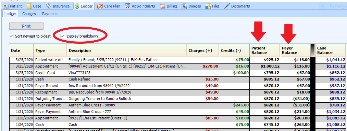Open the Care Plan tab
Viewport: 347px width, 131px height.
click(x=109, y=6)
